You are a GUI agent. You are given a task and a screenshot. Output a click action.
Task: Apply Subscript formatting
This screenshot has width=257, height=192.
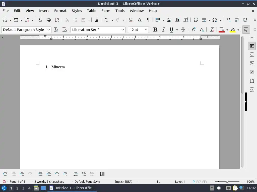coord(202,29)
